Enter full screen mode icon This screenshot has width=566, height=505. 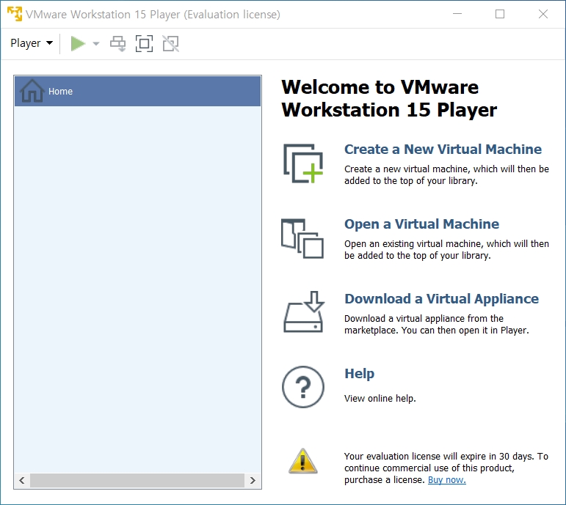pyautogui.click(x=144, y=44)
